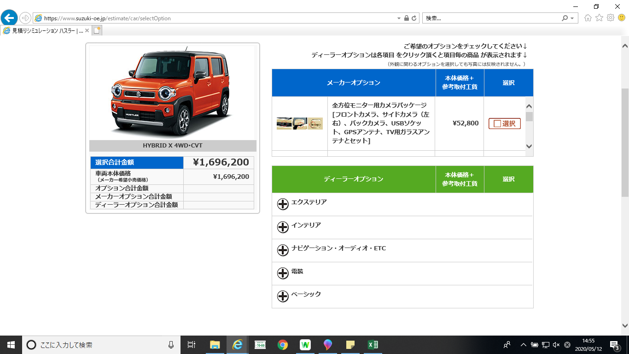Click the security padlock in address bar
This screenshot has height=354, width=629.
(x=406, y=18)
